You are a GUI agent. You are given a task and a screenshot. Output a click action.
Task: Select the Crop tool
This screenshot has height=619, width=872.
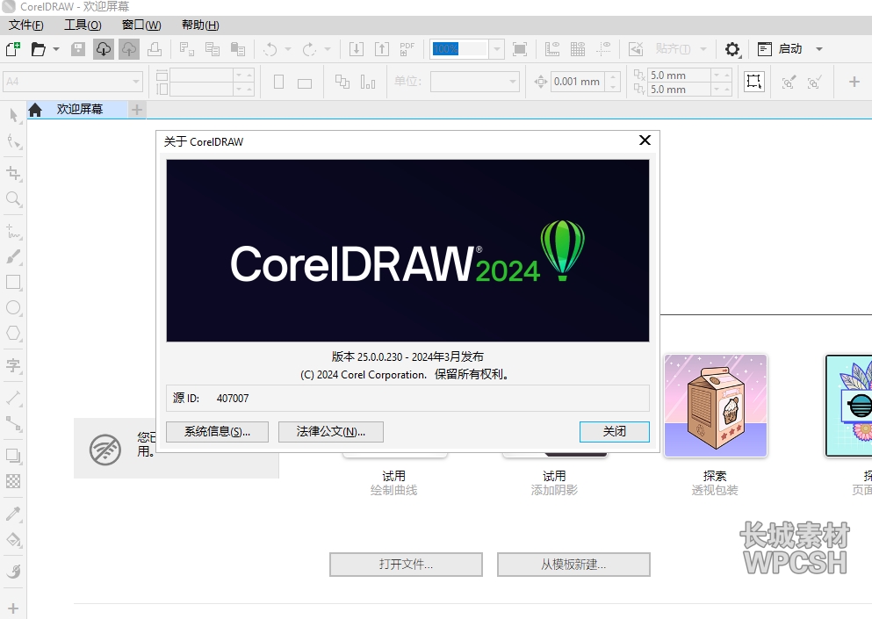click(x=13, y=173)
